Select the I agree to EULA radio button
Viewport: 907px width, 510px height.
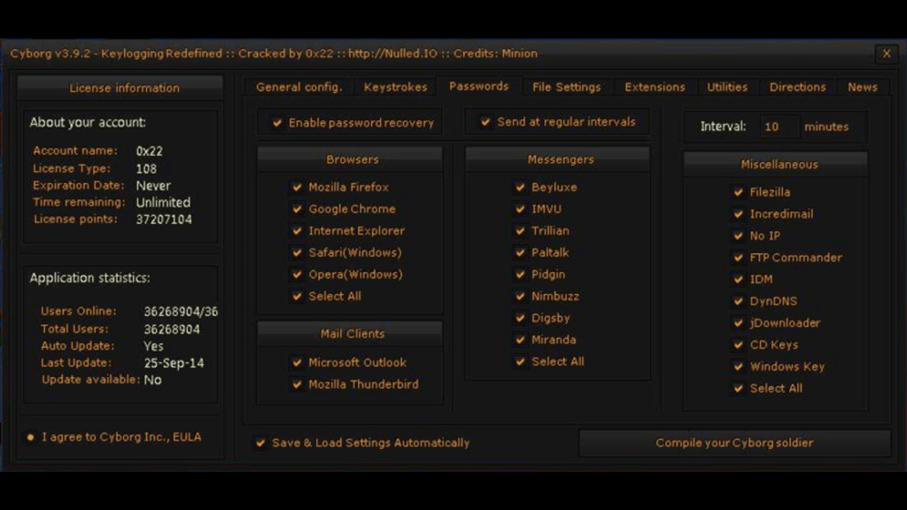[x=31, y=437]
